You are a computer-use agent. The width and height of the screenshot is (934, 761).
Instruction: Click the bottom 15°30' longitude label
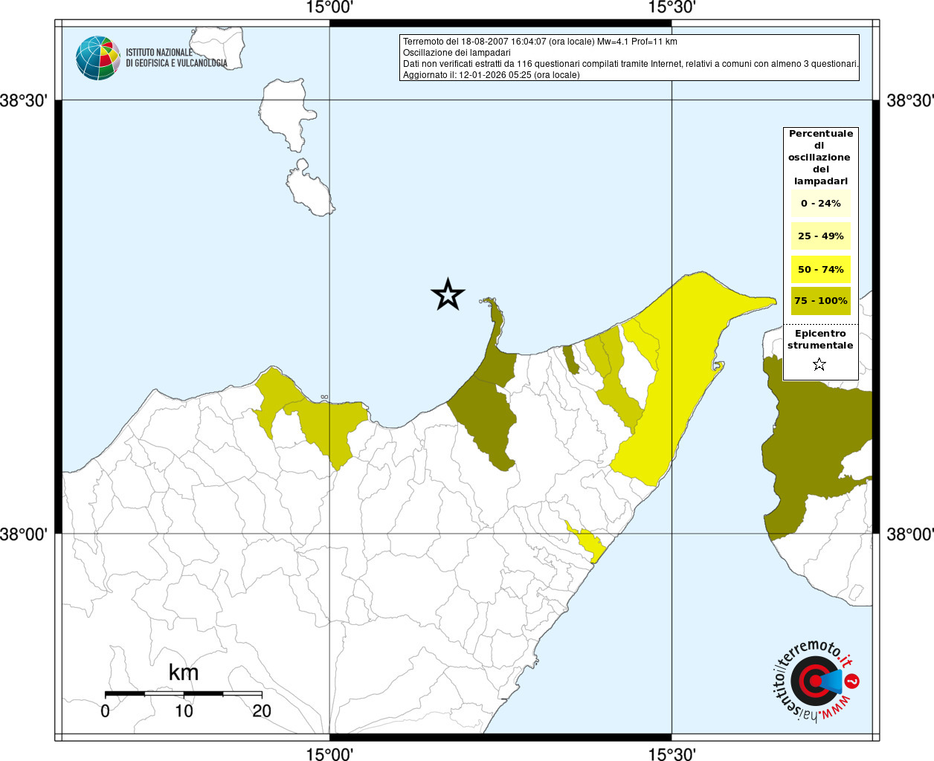coord(671,754)
